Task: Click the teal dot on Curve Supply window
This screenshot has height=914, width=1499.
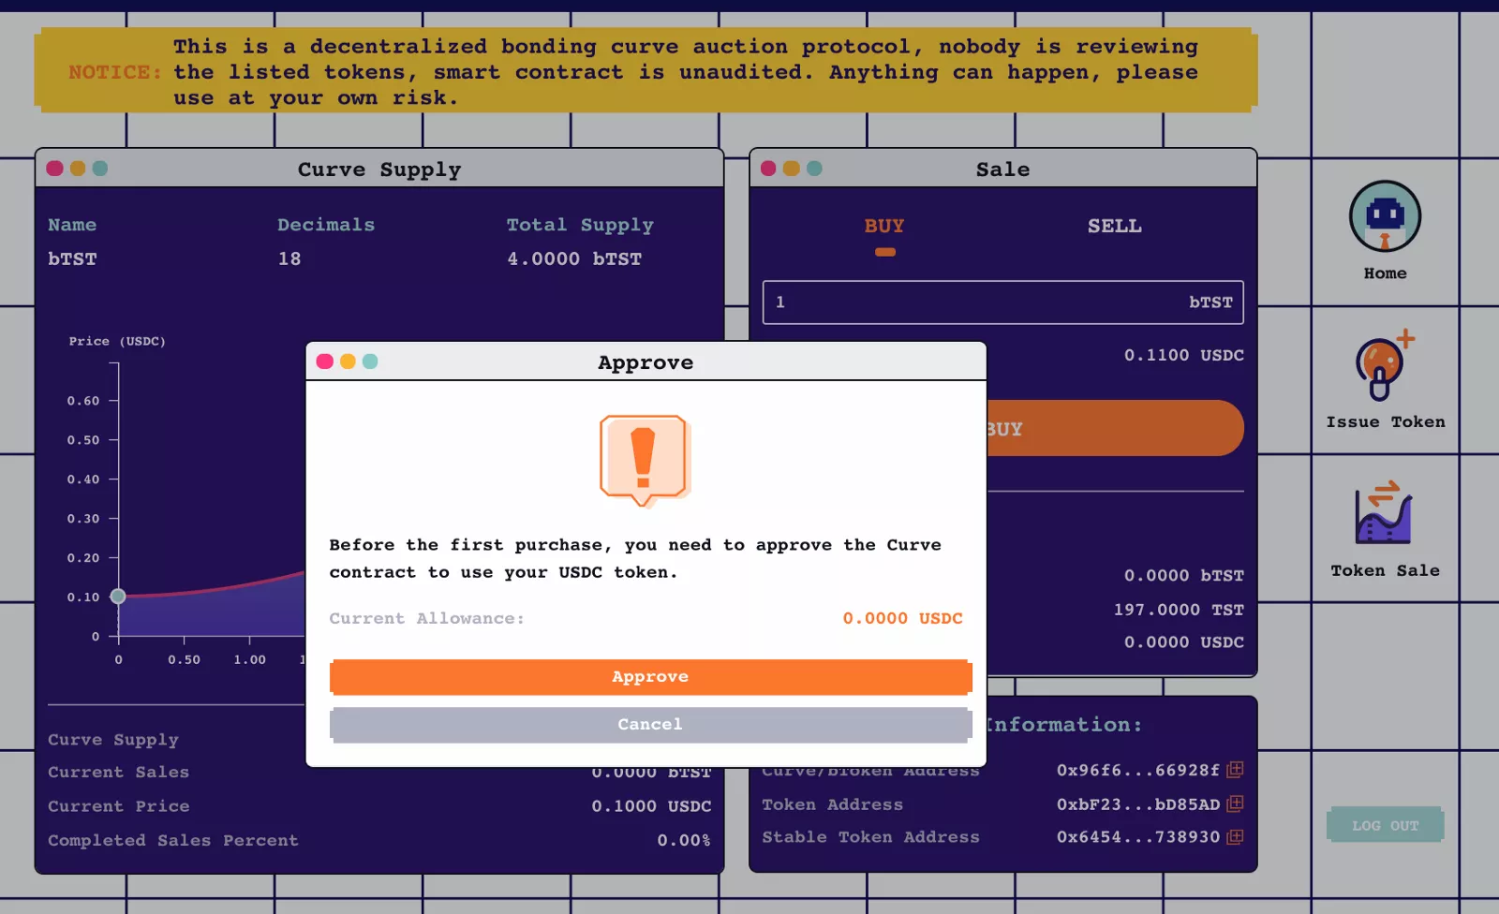Action: click(100, 169)
